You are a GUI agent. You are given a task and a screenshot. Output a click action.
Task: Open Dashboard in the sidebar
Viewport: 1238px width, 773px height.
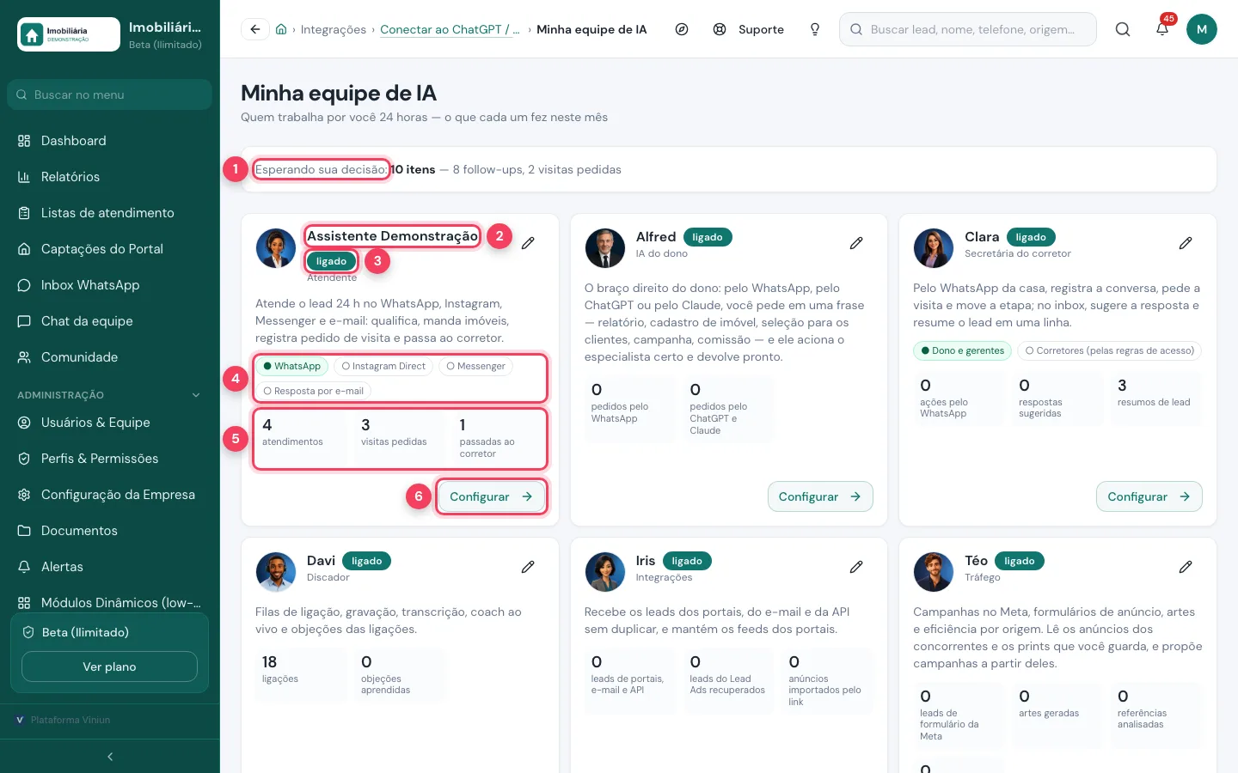click(110, 141)
